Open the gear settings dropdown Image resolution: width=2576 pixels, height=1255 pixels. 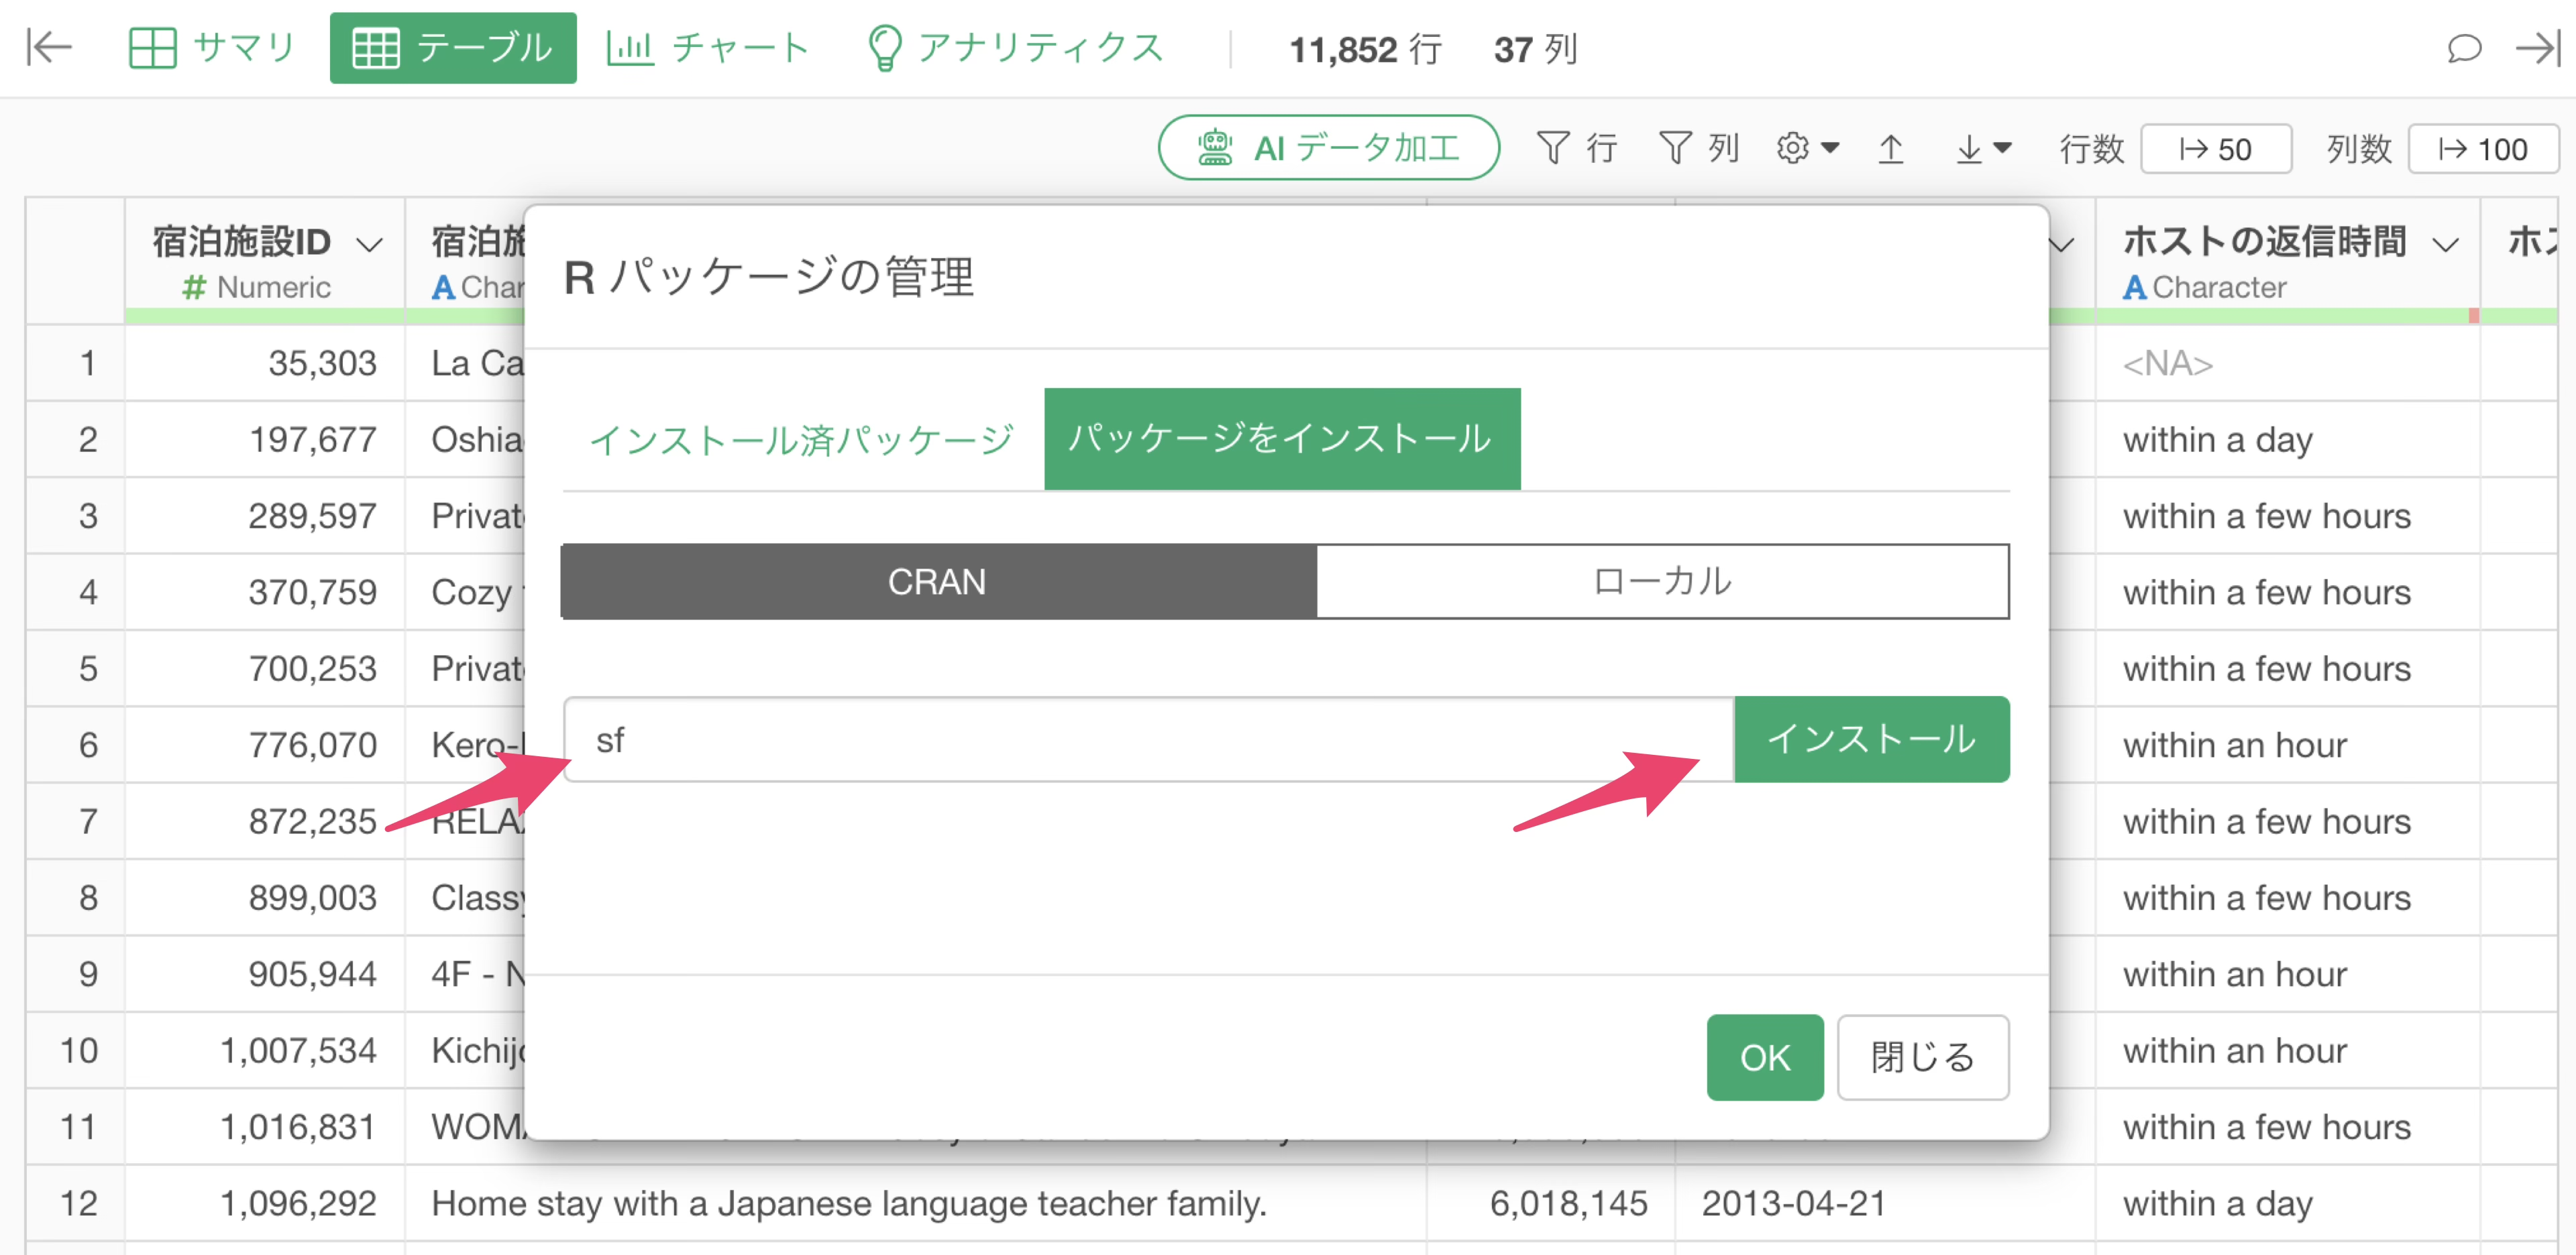(1806, 149)
